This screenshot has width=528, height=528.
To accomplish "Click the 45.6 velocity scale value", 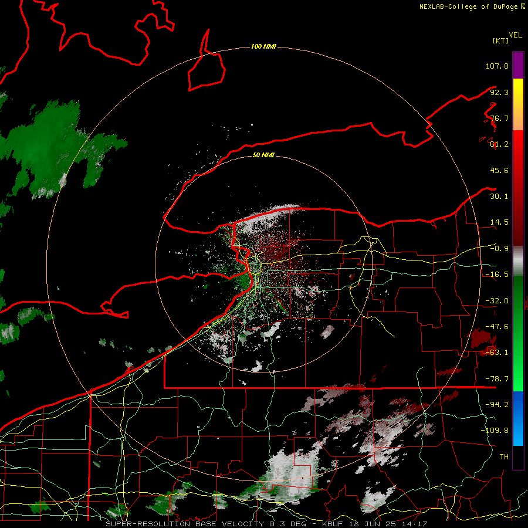I will (499, 170).
